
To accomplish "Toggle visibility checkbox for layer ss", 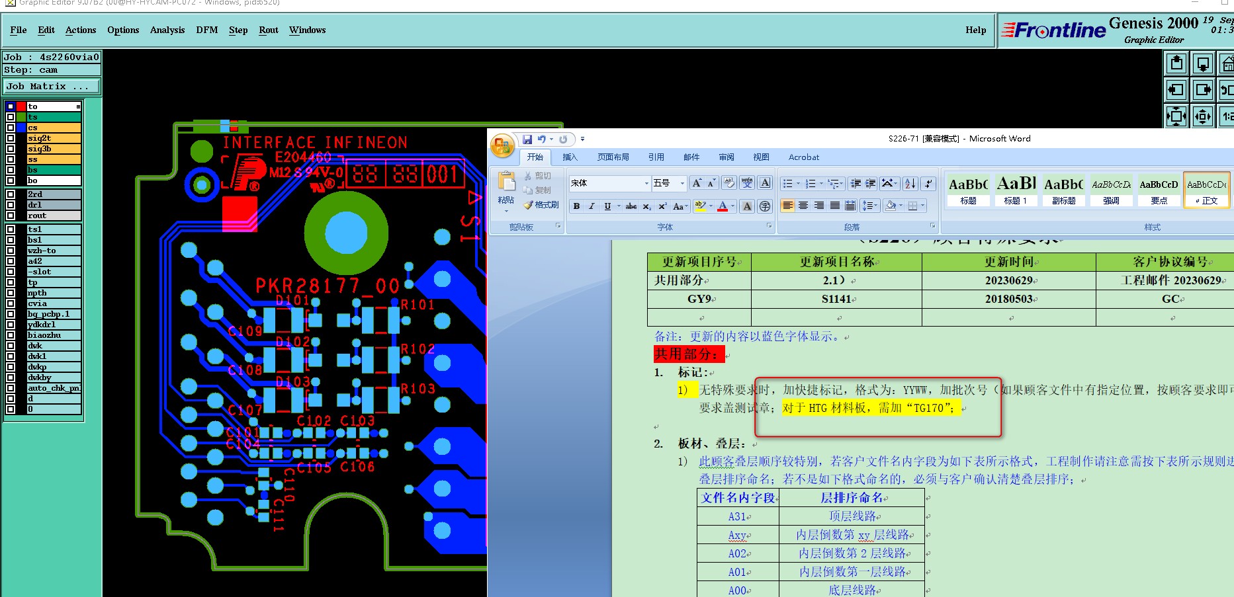I will click(11, 159).
